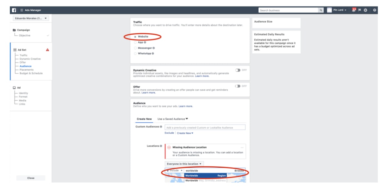
Task: Select the Messenger traffic option
Action: point(135,48)
